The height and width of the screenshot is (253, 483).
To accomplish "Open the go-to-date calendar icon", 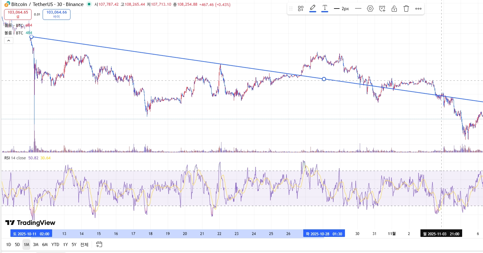I will coord(99,244).
